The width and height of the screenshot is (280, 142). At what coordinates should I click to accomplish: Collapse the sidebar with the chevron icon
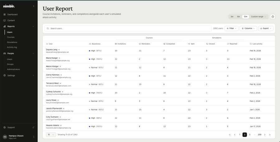(x=34, y=6)
